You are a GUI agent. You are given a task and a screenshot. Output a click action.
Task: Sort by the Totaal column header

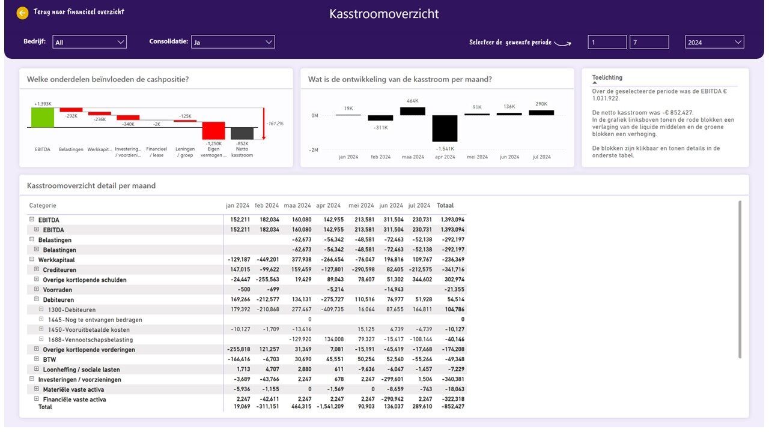pyautogui.click(x=445, y=205)
